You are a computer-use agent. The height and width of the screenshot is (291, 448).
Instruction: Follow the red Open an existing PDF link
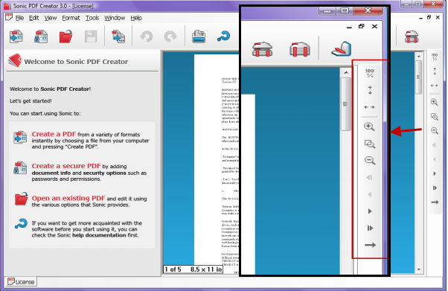coord(68,198)
